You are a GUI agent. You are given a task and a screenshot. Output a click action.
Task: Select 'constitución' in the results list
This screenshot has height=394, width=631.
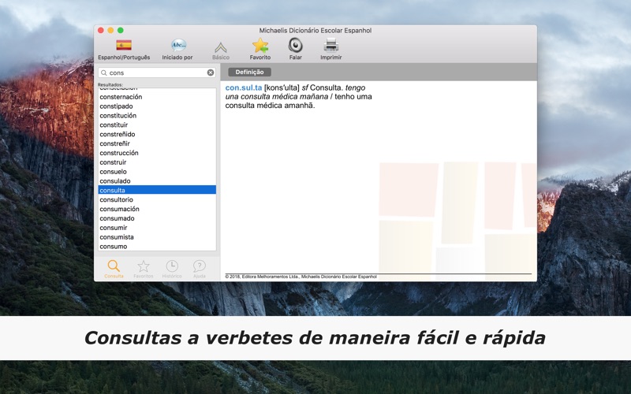tap(157, 115)
